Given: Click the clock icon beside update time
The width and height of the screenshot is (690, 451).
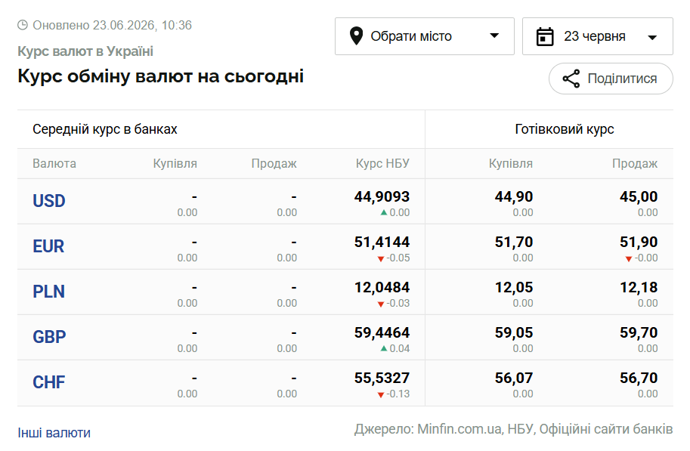Looking at the screenshot, I should point(23,25).
